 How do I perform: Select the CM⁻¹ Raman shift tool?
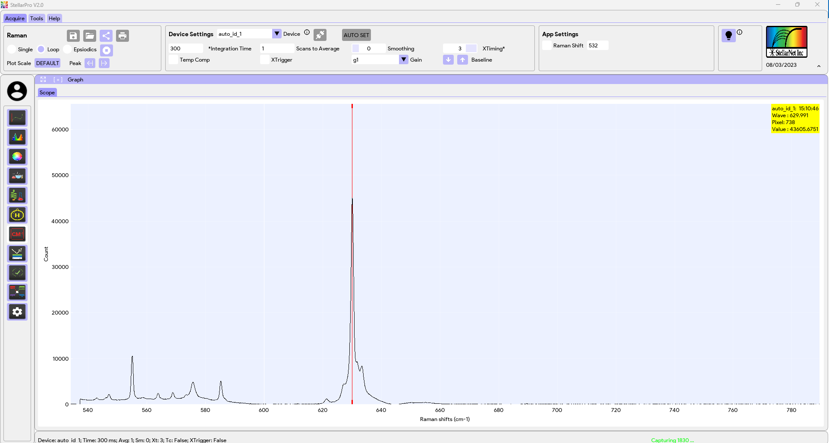(x=17, y=234)
